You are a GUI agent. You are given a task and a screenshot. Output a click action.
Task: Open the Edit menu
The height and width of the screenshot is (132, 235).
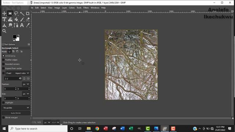(x=37, y=8)
